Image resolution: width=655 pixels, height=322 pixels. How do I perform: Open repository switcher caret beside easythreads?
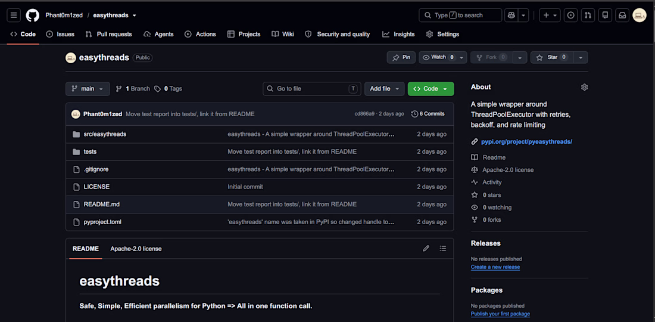(x=134, y=16)
